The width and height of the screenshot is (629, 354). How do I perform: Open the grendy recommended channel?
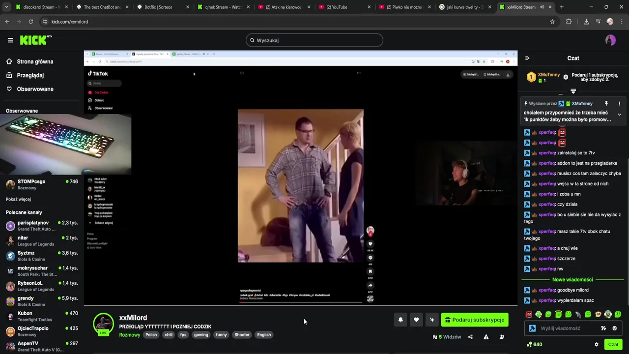(x=42, y=301)
